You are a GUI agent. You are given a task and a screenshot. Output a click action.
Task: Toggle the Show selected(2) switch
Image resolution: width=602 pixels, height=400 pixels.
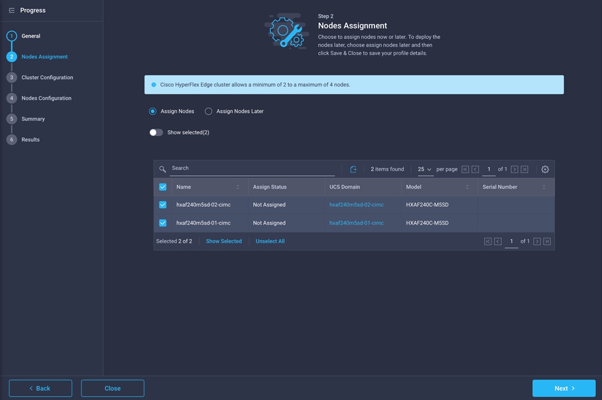pos(156,133)
